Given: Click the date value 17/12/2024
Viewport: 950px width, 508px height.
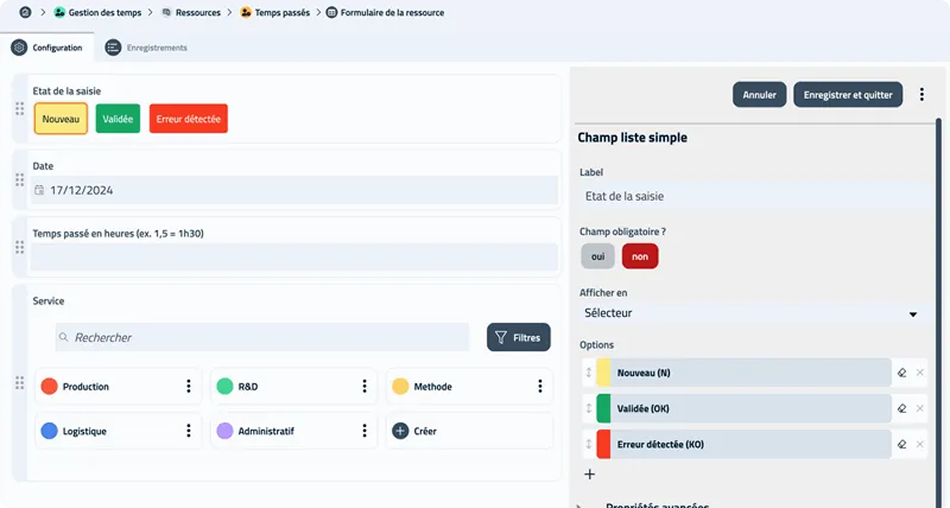Looking at the screenshot, I should coord(81,190).
